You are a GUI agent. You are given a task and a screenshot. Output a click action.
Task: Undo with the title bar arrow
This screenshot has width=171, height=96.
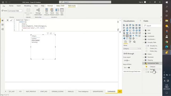pos(6,2)
